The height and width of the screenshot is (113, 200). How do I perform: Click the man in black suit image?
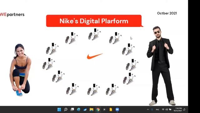(161, 66)
